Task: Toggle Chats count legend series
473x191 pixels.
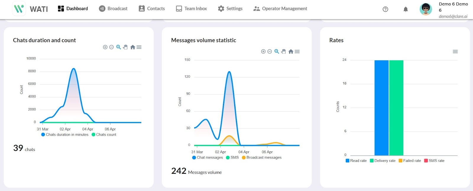Action: (104, 134)
